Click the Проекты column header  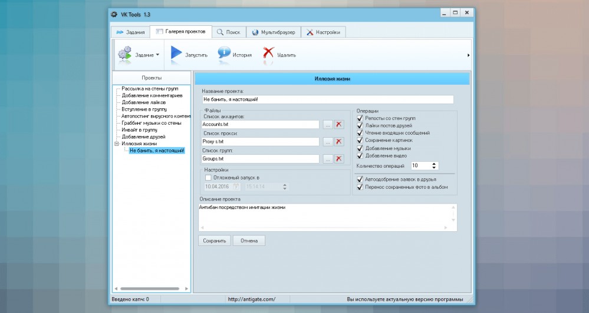(152, 78)
